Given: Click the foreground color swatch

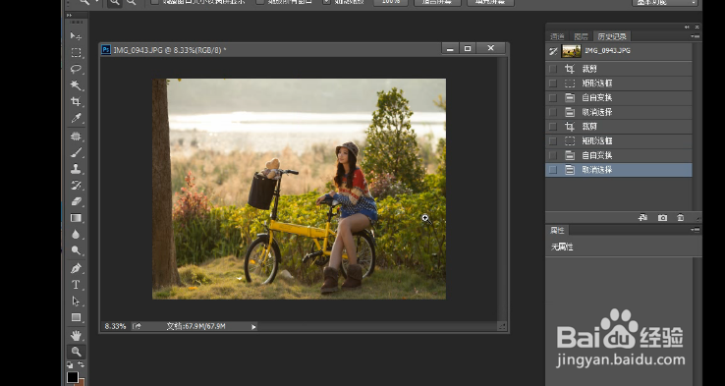Looking at the screenshot, I should (72, 378).
